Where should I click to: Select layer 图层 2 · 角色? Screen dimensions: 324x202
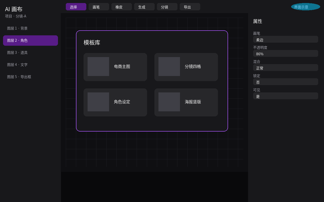tap(30, 40)
